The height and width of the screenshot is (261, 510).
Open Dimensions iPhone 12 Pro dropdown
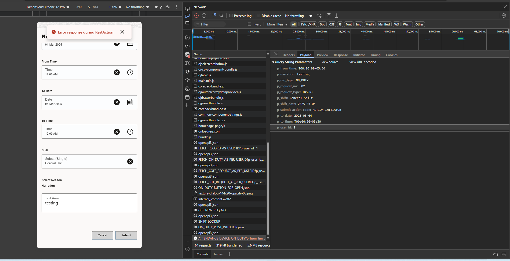click(48, 7)
